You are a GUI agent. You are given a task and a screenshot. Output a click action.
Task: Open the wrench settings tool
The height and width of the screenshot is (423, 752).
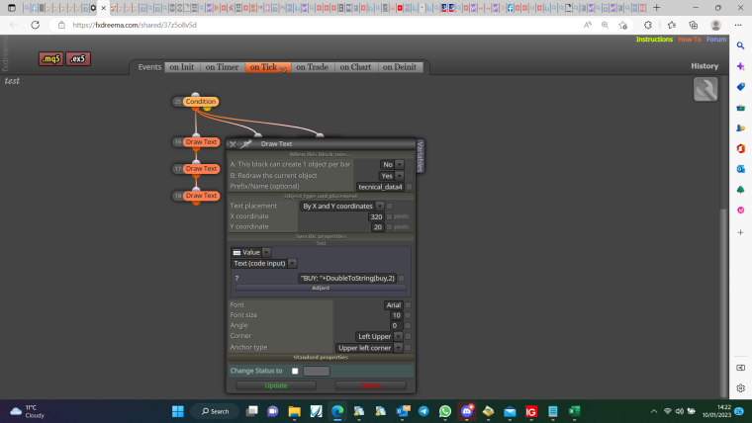[705, 89]
